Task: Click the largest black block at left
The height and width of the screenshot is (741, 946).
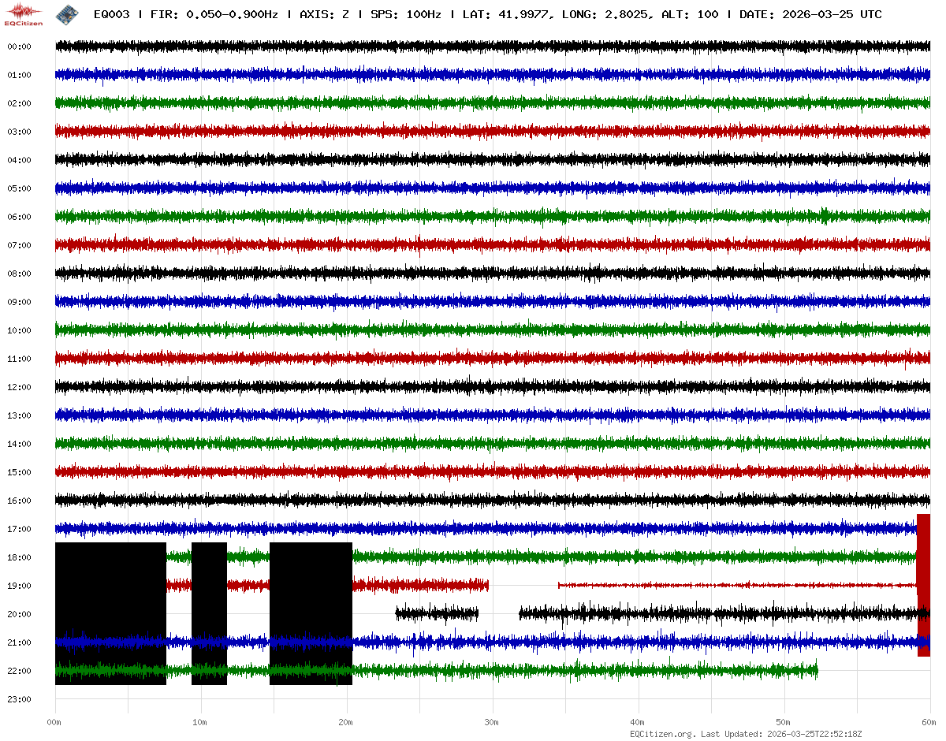Action: (x=110, y=613)
